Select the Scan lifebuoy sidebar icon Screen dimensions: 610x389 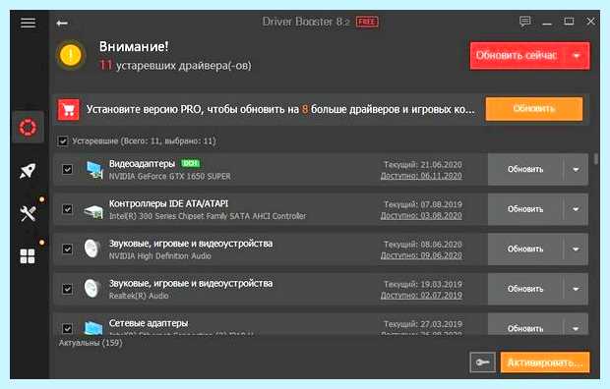pos(28,128)
